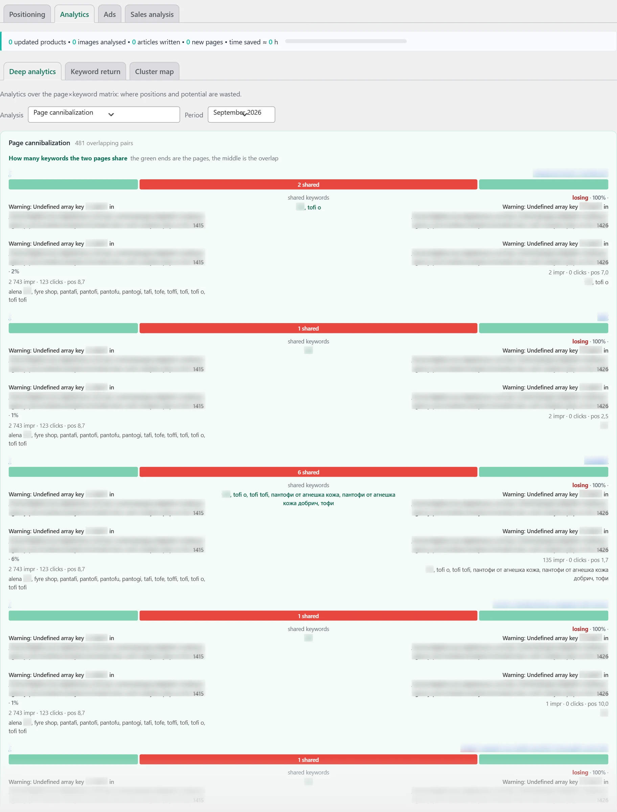Click 'Analytics over the page×keyword matrix' description
Screen dimensions: 617x812
(x=121, y=94)
